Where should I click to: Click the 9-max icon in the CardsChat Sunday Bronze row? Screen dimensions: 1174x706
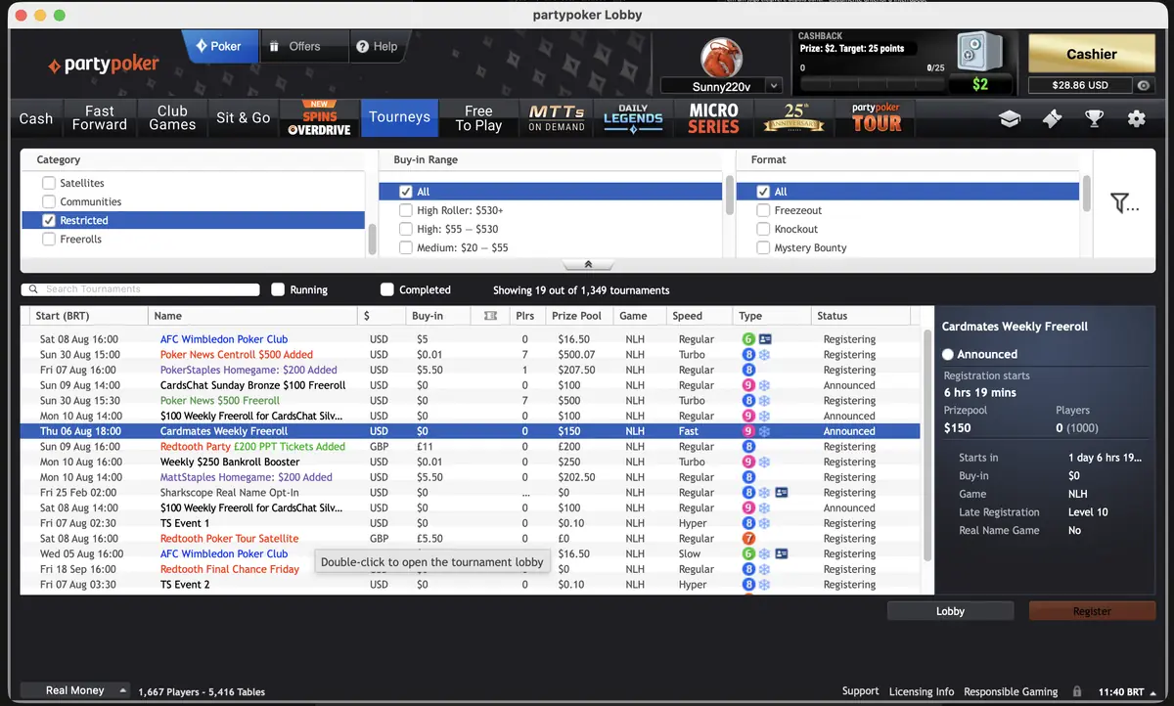[748, 385]
